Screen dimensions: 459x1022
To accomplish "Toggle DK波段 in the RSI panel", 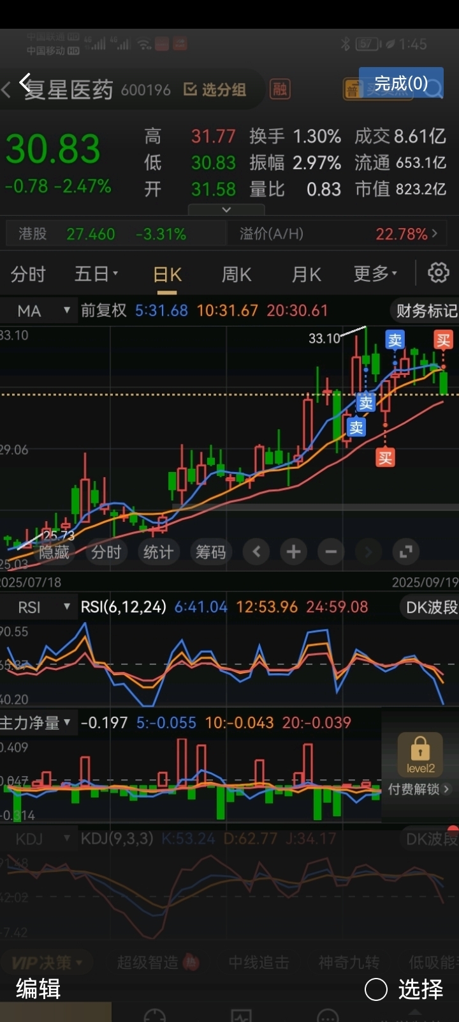I will tap(430, 607).
